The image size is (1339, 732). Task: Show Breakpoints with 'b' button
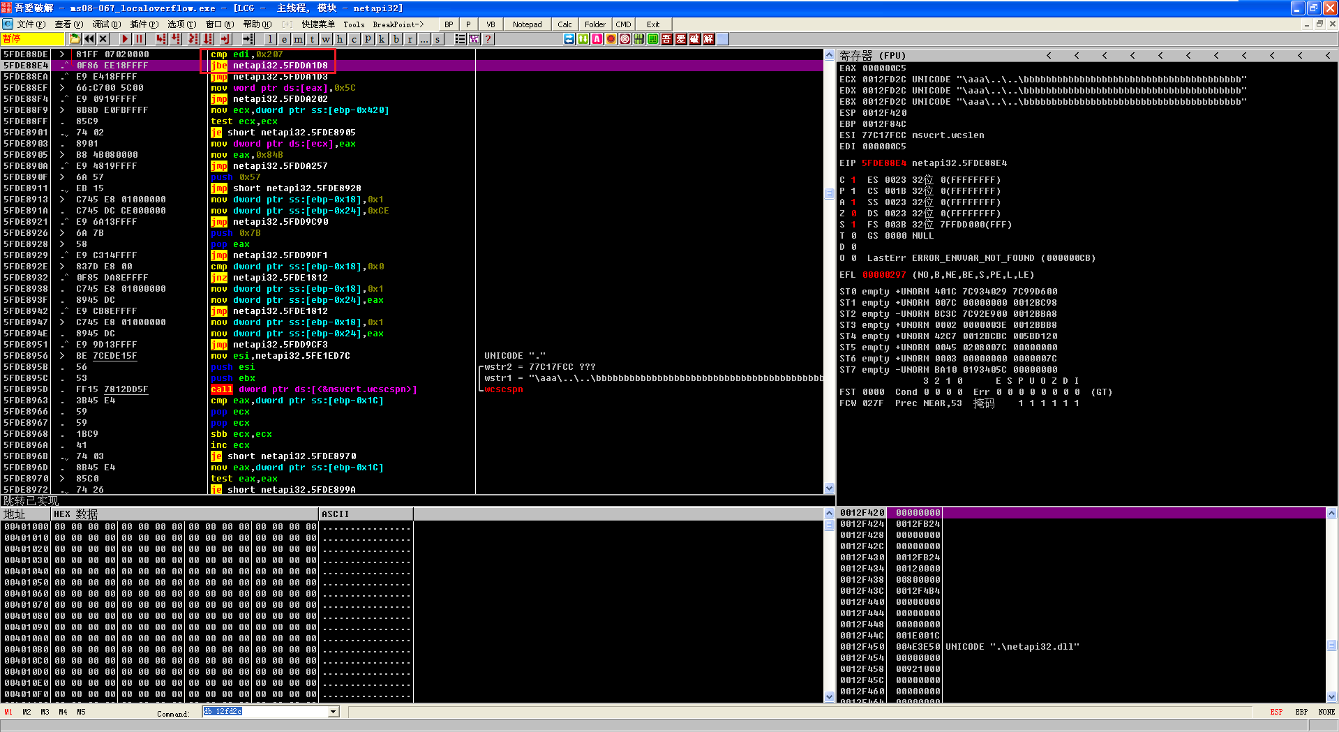coord(396,39)
